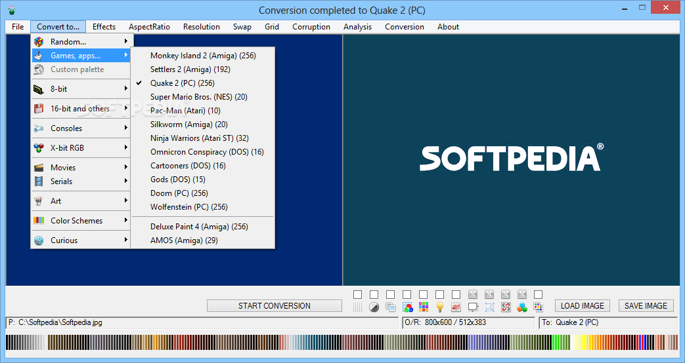Choose Settlers 2 (Amiga) (192) palette
Viewport: 685px width, 363px height.
(x=203, y=69)
